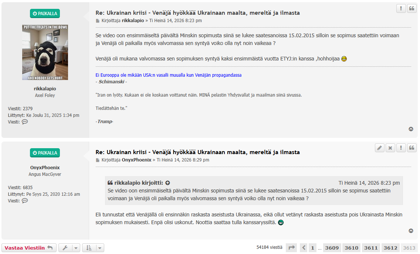Click Angus MacGyver rank text
This screenshot has height=254, width=420.
[45, 174]
